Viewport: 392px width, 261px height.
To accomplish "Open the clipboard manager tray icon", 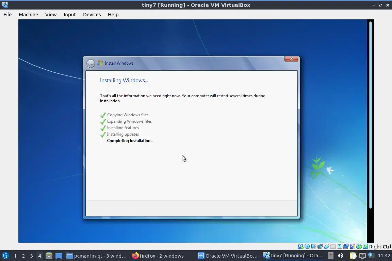I will 353,256.
